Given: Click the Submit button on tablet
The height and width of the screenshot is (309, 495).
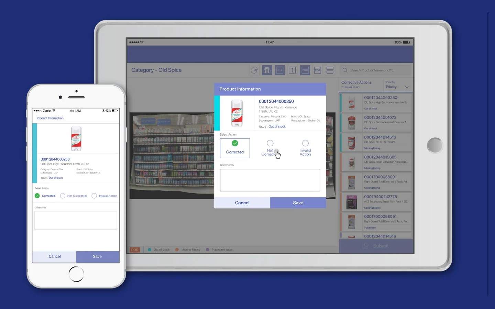Looking at the screenshot, I should 376,246.
